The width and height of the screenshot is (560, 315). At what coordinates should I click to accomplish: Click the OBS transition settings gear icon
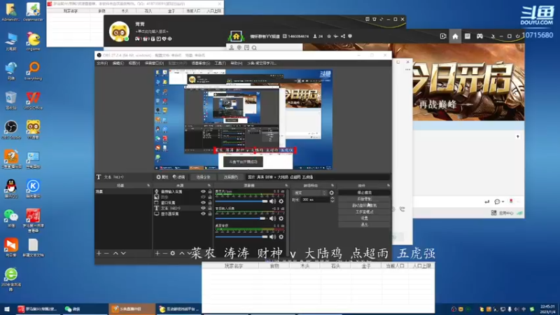point(331,193)
